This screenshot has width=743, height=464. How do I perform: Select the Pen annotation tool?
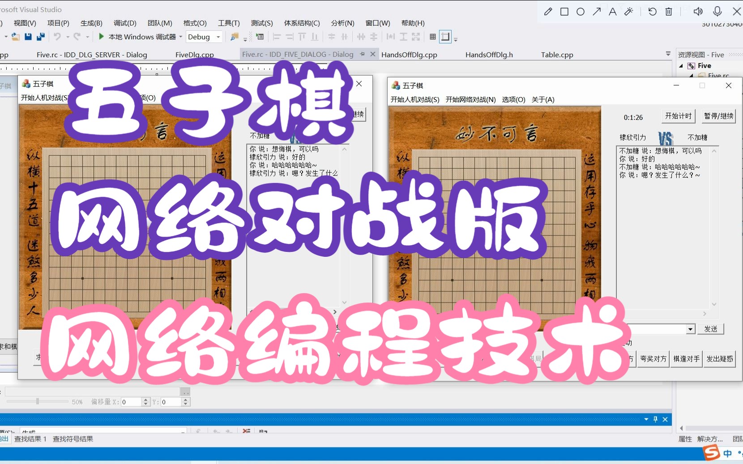(548, 11)
